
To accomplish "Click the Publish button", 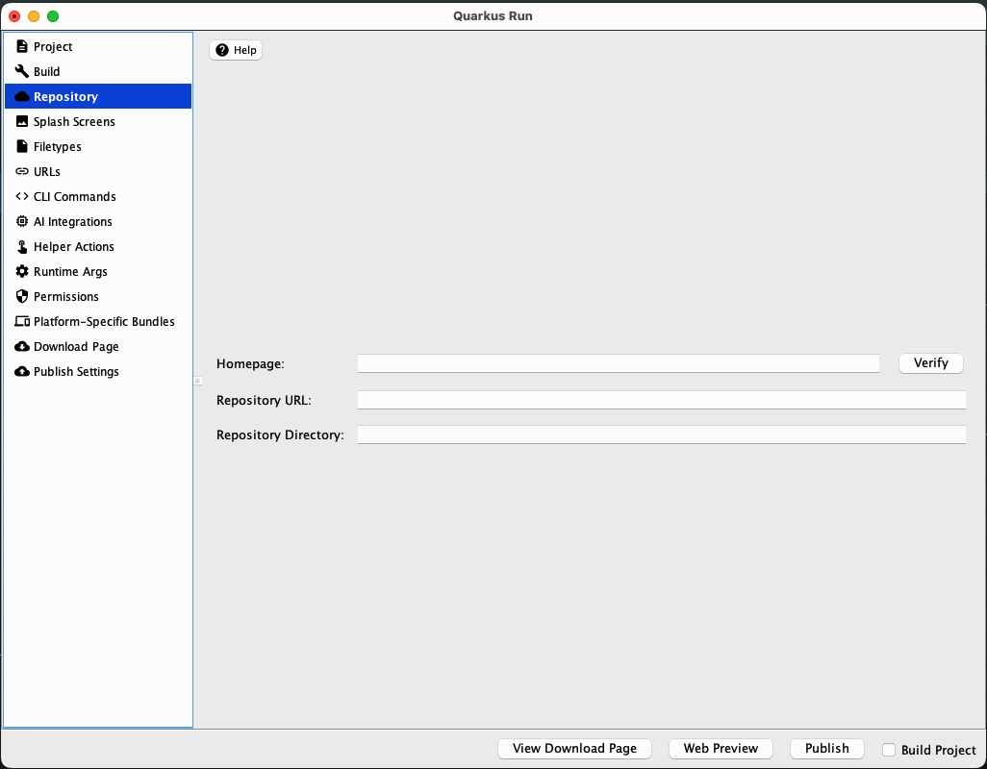I will tap(827, 748).
